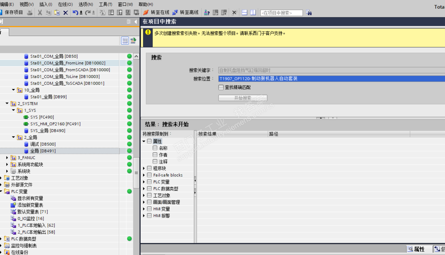This screenshot has height=255, width=445.
Task: Click the start CPU icon
Action: [215, 13]
